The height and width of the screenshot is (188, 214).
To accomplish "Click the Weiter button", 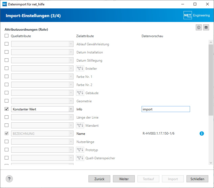I will (x=124, y=179).
